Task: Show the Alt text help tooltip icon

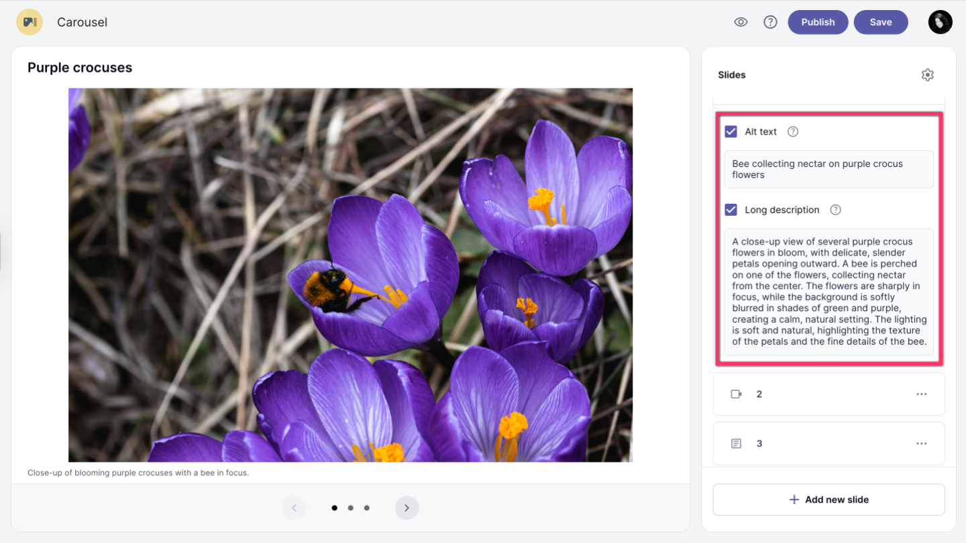Action: coord(792,132)
